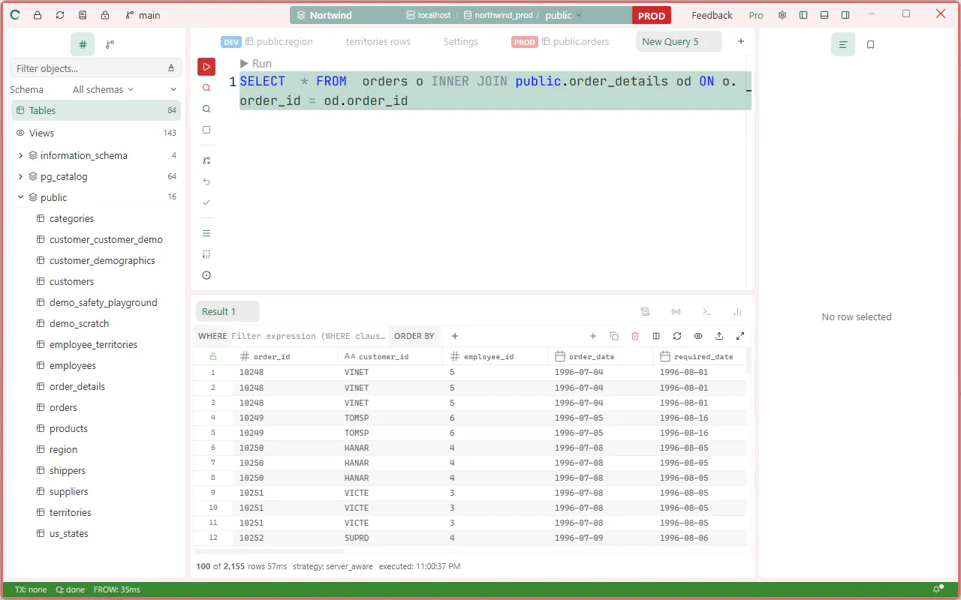Click the ORDER BY button
Image resolution: width=961 pixels, height=600 pixels.
[x=414, y=336]
